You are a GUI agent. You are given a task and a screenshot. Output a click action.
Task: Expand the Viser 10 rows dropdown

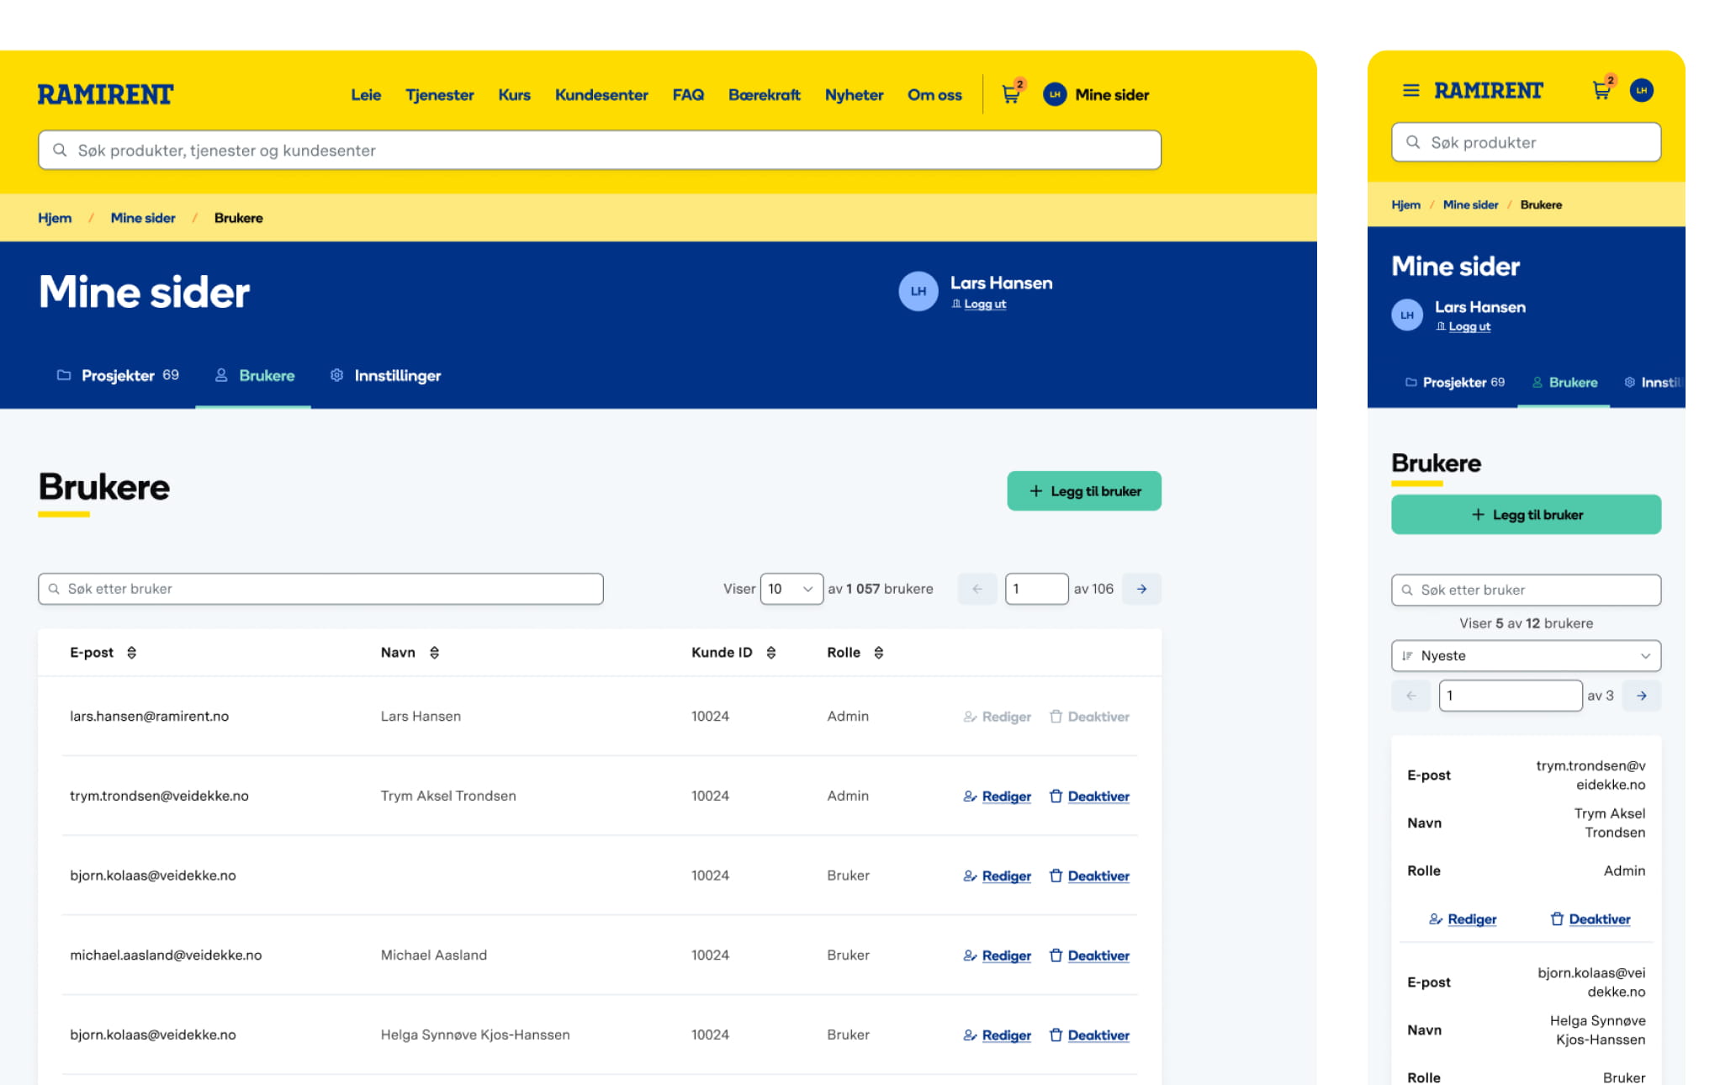coord(791,589)
